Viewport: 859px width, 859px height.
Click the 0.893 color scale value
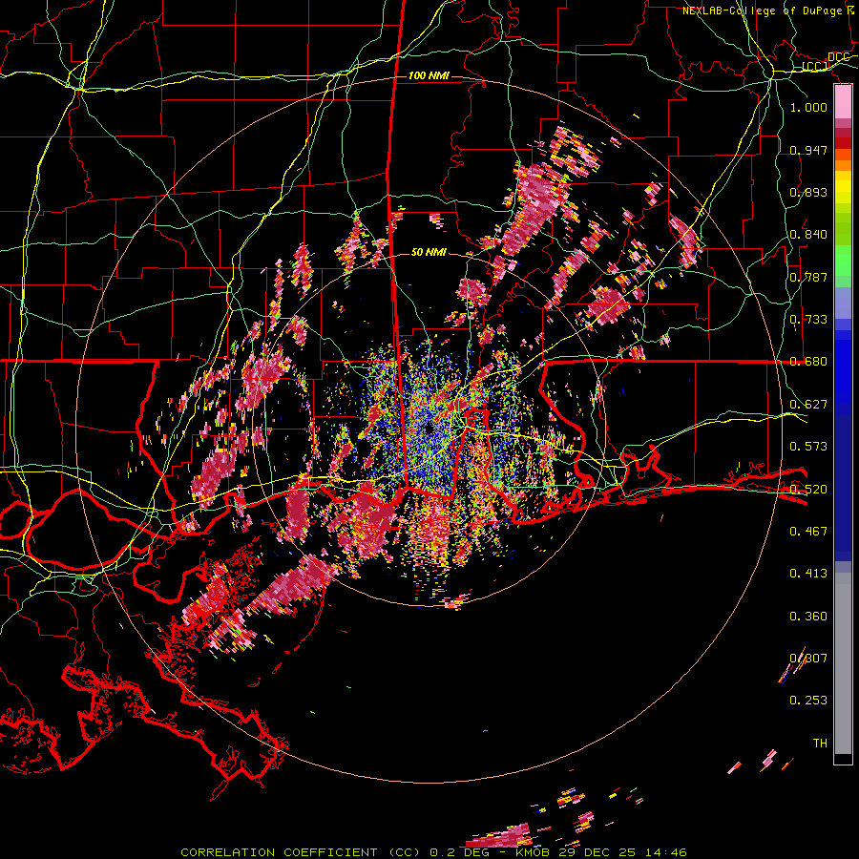pyautogui.click(x=808, y=192)
